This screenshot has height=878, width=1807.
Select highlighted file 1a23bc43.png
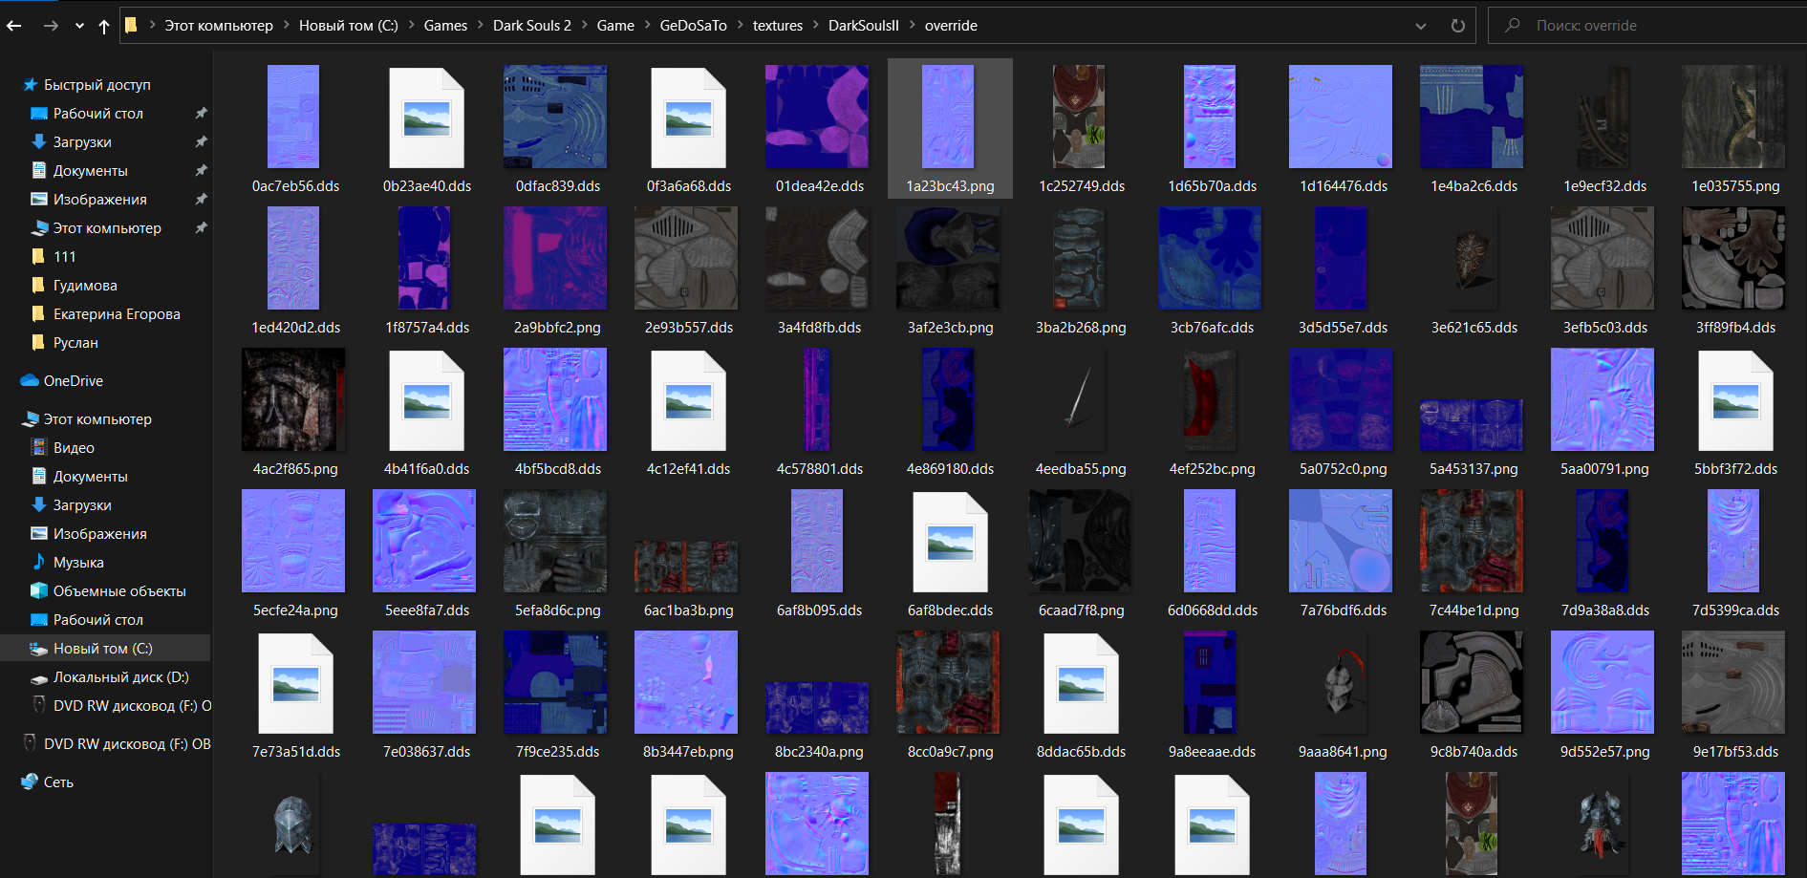click(x=950, y=128)
